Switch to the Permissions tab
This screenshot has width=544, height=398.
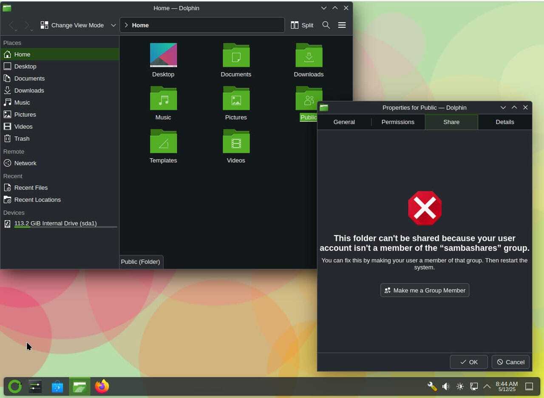tap(398, 122)
